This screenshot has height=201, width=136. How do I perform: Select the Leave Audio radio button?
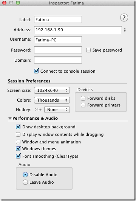point(25,182)
